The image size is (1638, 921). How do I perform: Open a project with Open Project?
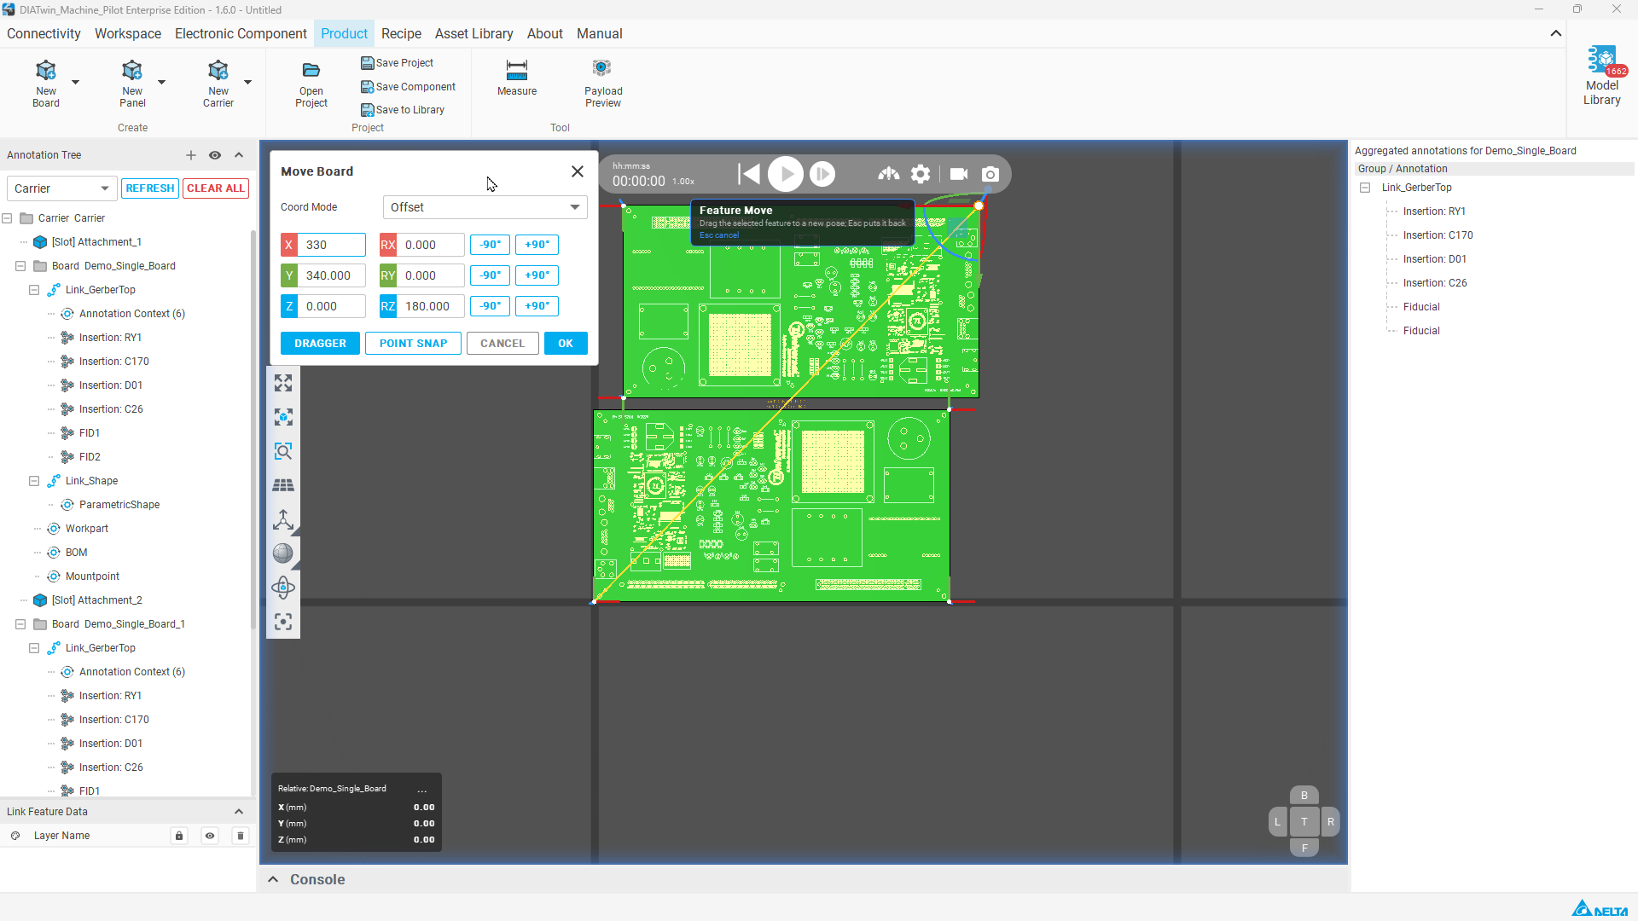pyautogui.click(x=311, y=84)
